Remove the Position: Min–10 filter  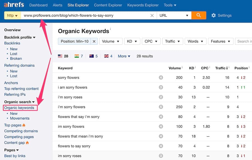pos(94,41)
